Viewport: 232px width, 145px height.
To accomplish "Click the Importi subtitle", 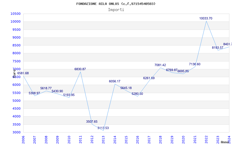I will (x=116, y=10).
